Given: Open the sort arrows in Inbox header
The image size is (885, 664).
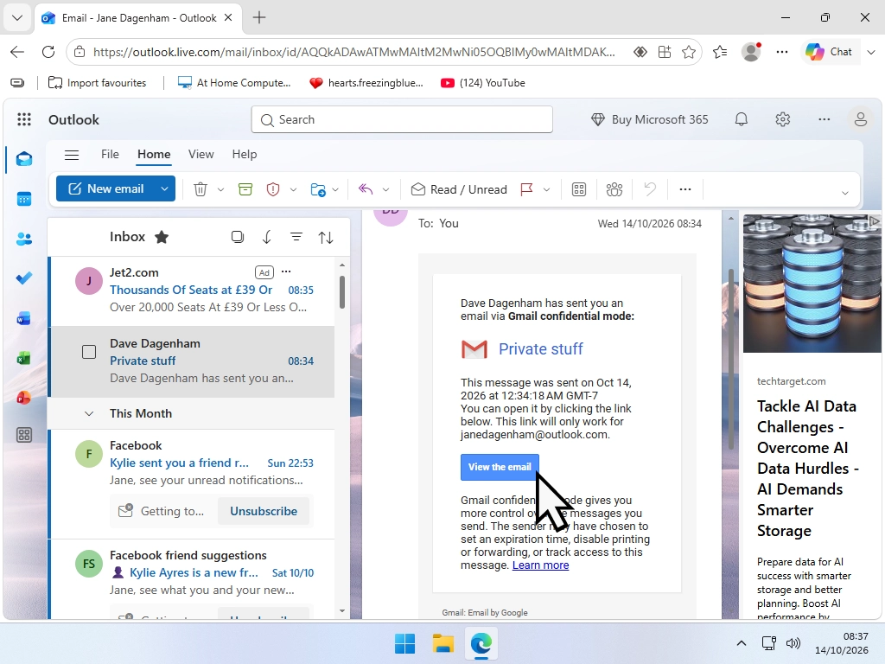Looking at the screenshot, I should pyautogui.click(x=326, y=237).
